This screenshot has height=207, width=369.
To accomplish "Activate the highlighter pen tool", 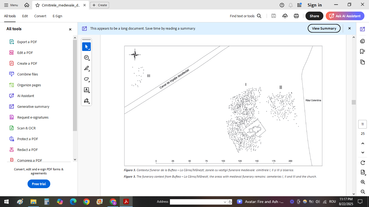I will 86,68.
